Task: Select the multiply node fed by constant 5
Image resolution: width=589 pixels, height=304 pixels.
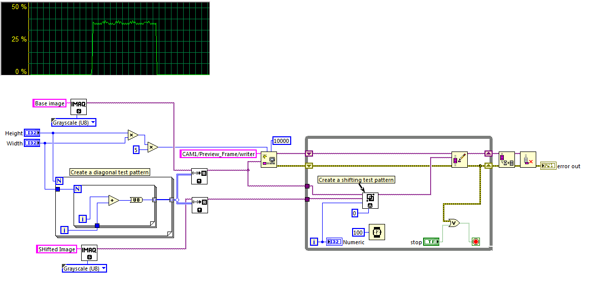Action: (153, 147)
